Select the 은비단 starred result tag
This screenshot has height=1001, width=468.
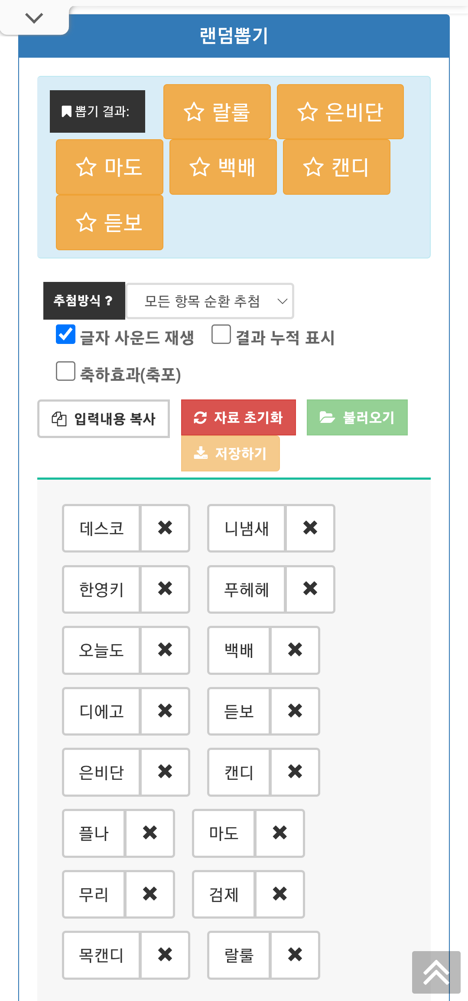click(340, 112)
